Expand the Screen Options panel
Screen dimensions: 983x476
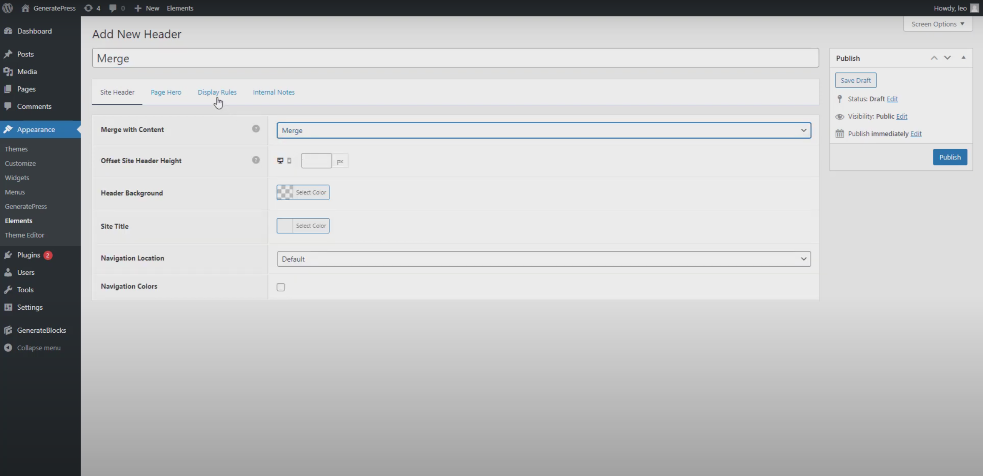pos(938,24)
